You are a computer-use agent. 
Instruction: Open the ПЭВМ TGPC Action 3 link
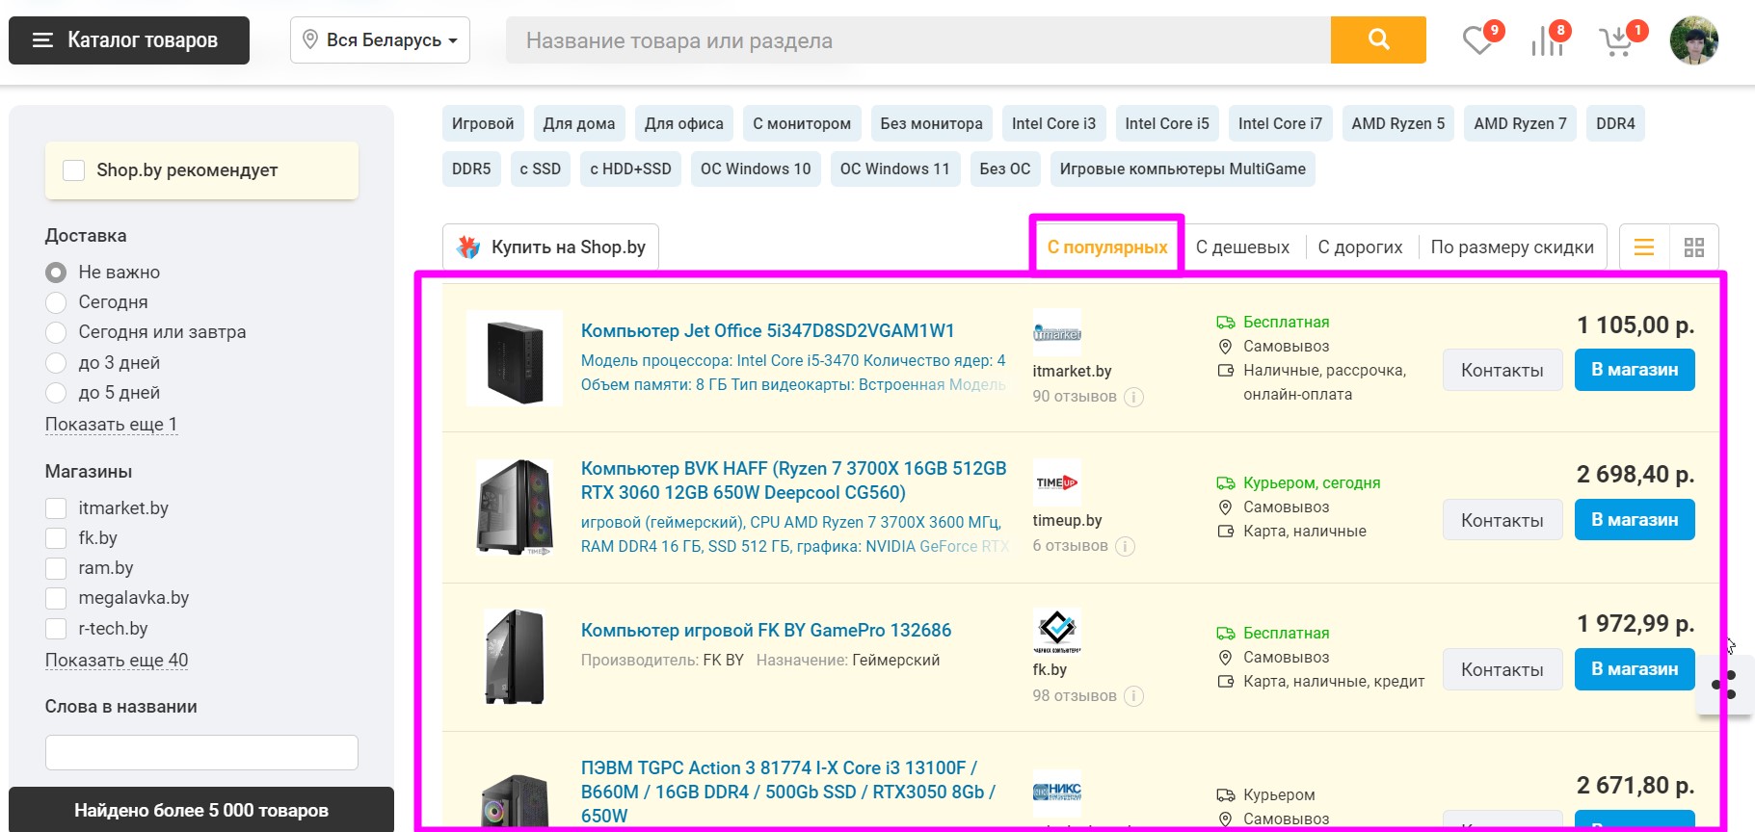788,792
